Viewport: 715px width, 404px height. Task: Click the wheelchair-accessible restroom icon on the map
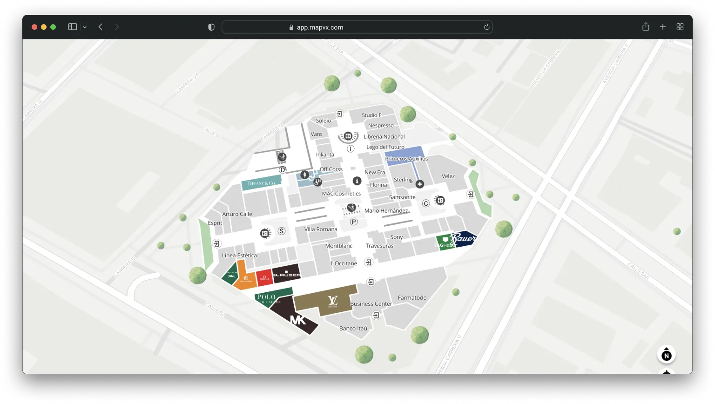click(x=317, y=182)
